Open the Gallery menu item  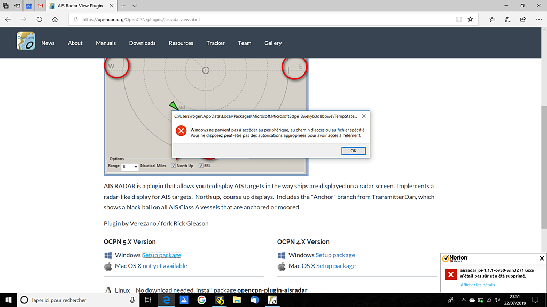tap(273, 43)
